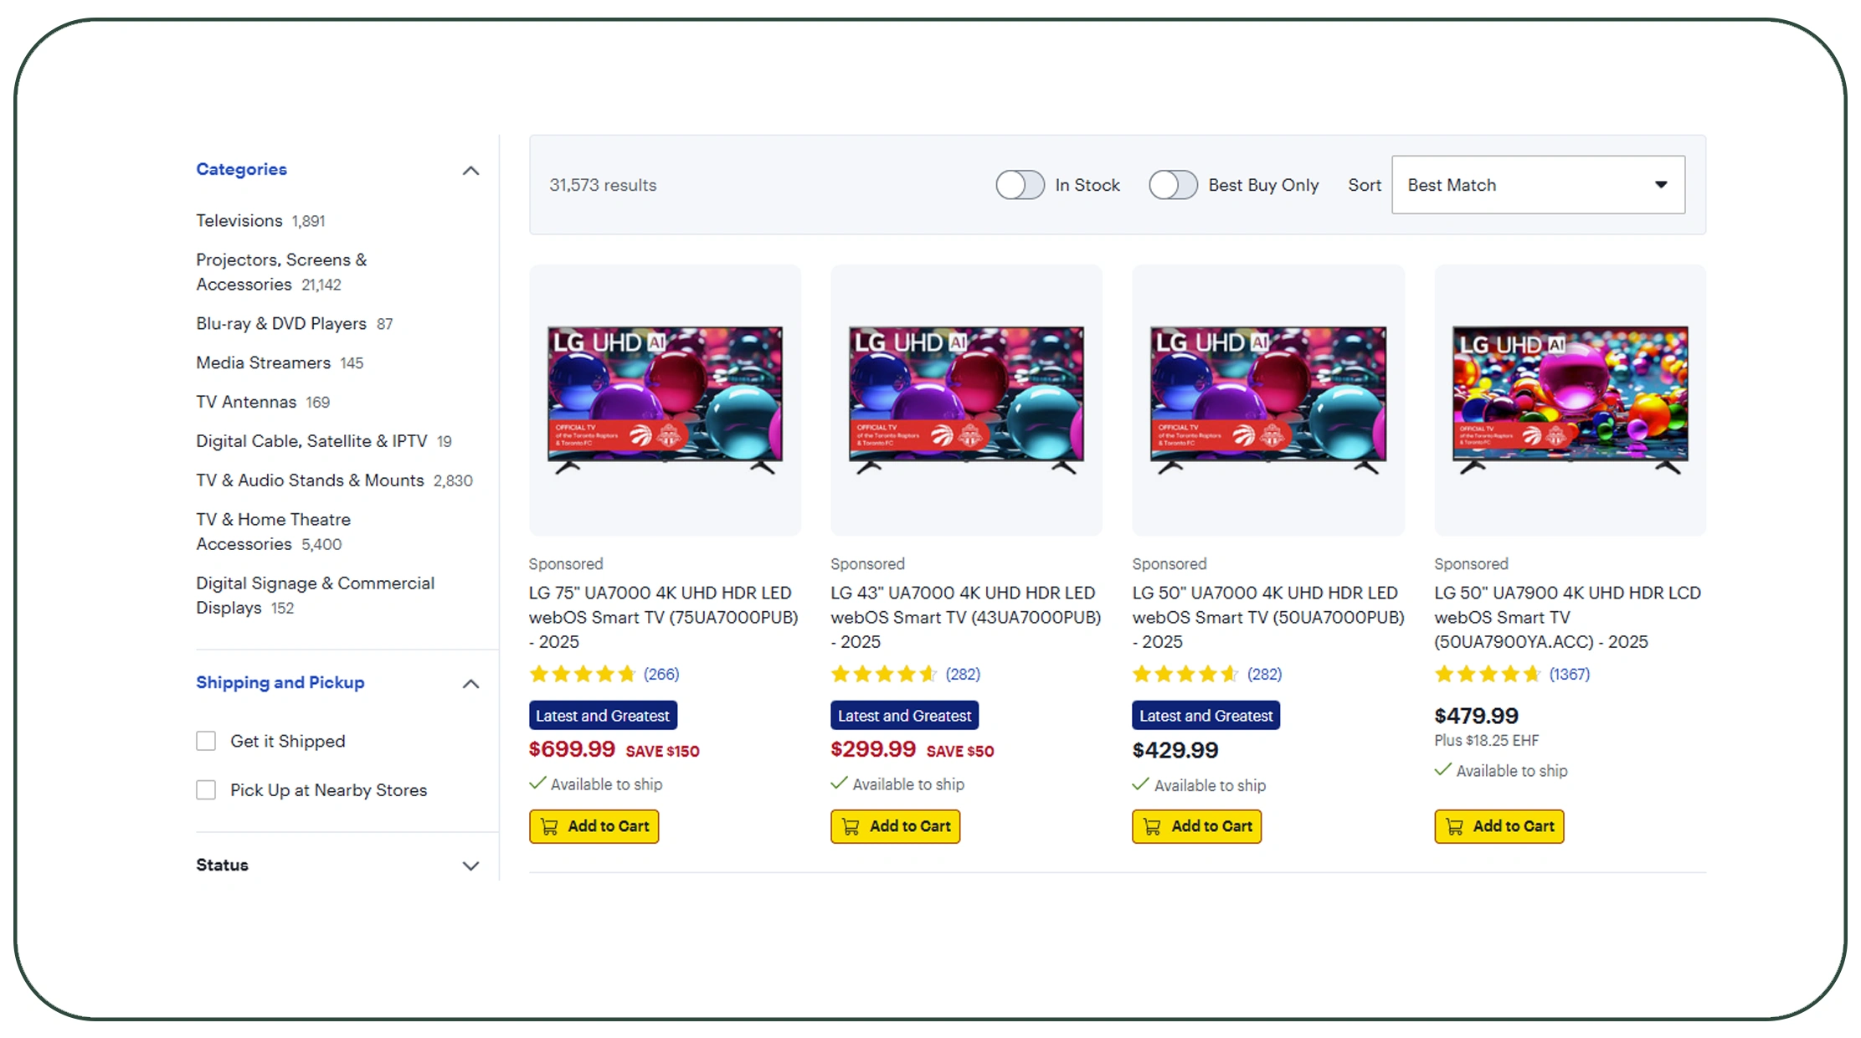The width and height of the screenshot is (1861, 1038).
Task: Select the Media Streamers category
Action: point(262,362)
